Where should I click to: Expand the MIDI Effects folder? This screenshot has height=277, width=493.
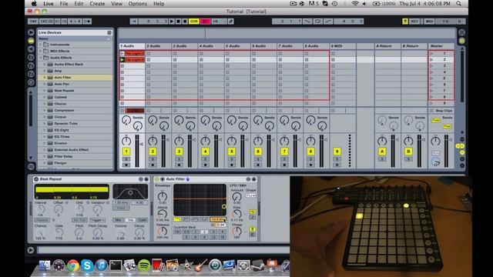pos(41,52)
